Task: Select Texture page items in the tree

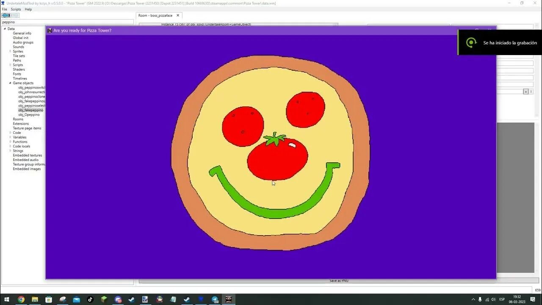Action: tap(27, 128)
